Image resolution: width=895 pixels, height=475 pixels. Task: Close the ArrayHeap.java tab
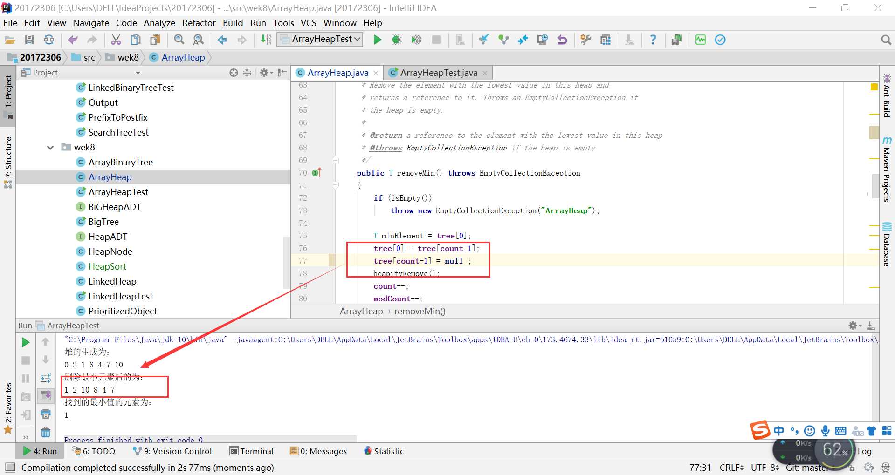376,73
